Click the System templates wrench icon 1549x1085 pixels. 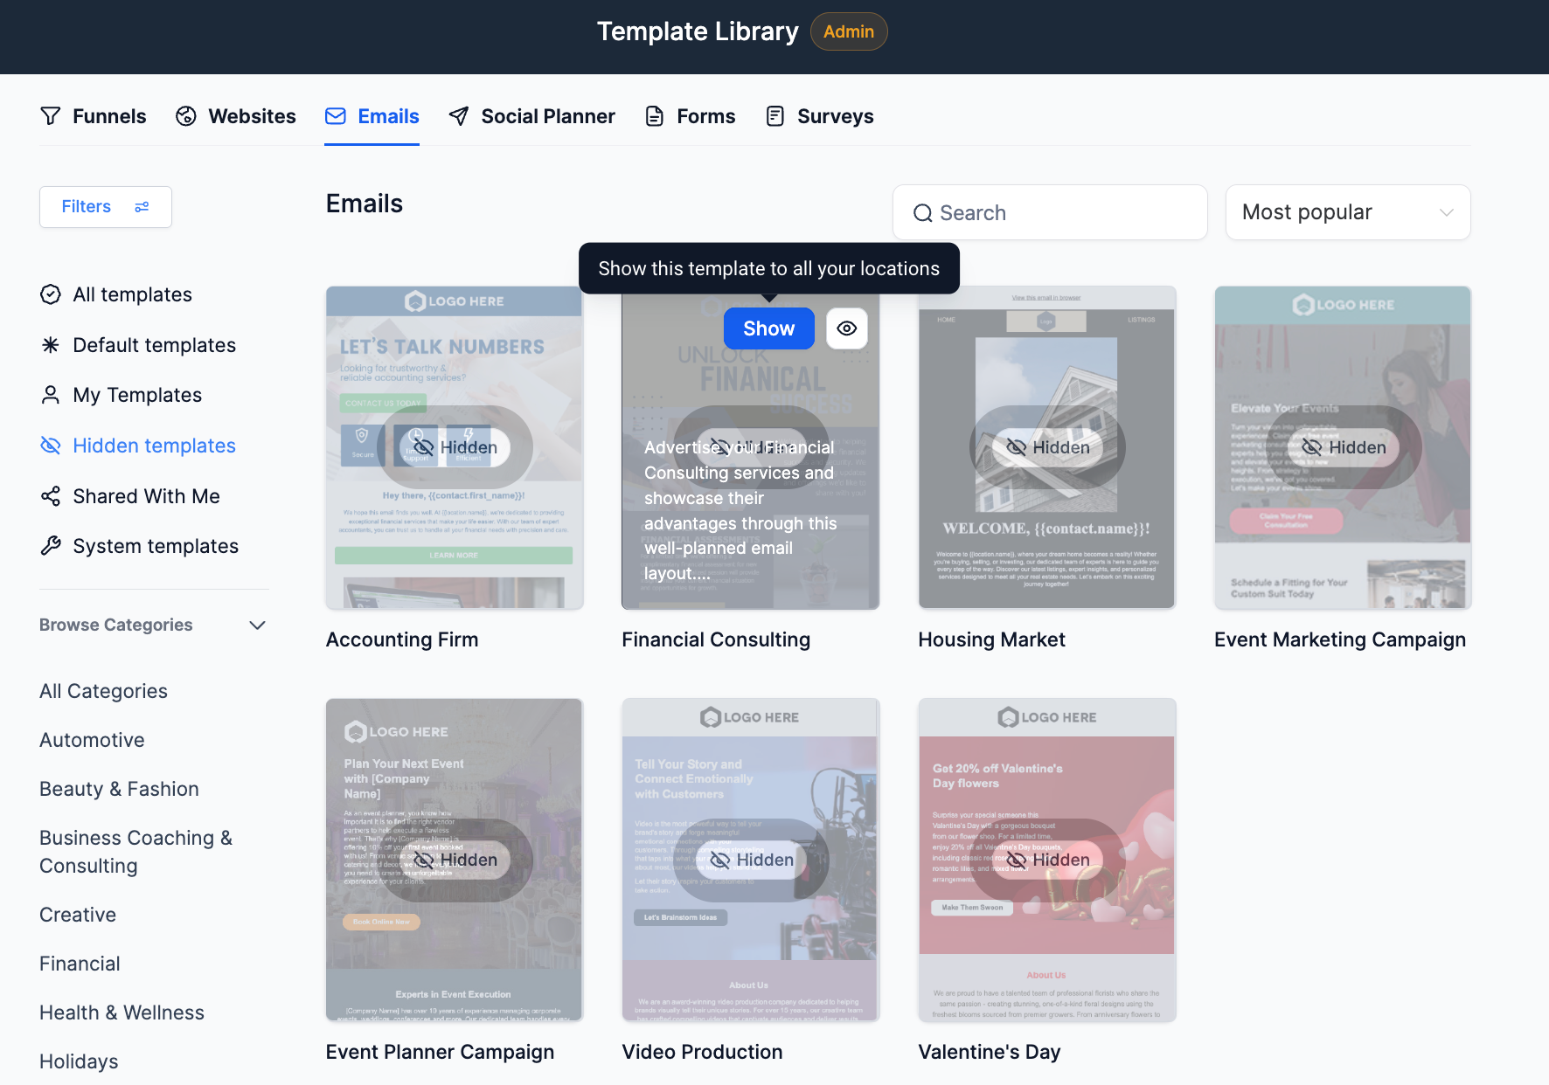click(51, 546)
